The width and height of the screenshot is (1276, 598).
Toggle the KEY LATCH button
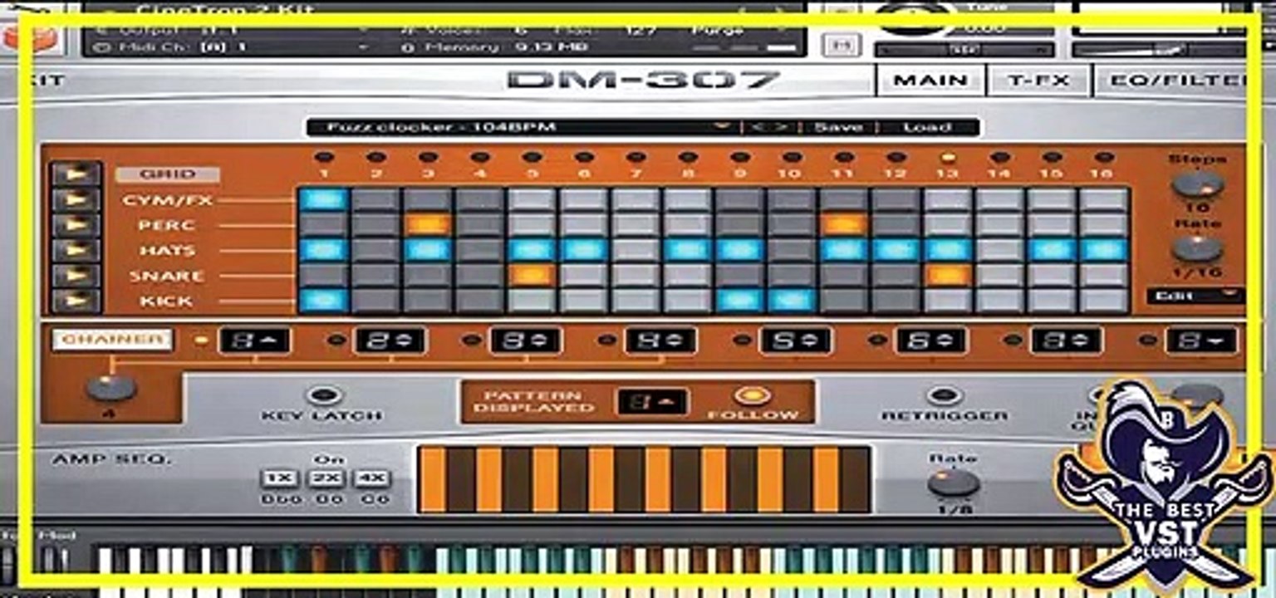[323, 395]
